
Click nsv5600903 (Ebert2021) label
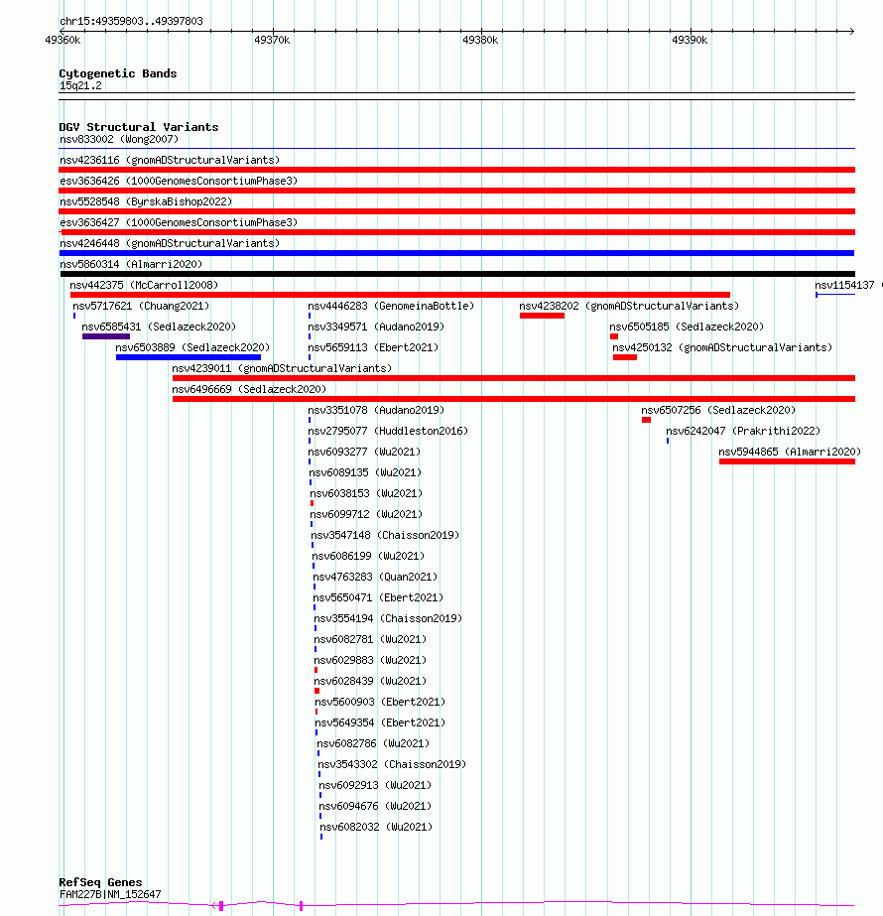pyautogui.click(x=380, y=702)
